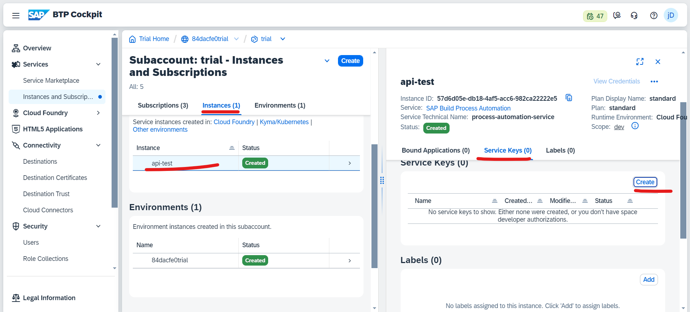
Task: Click the blue Create instance button
Action: pos(350,61)
